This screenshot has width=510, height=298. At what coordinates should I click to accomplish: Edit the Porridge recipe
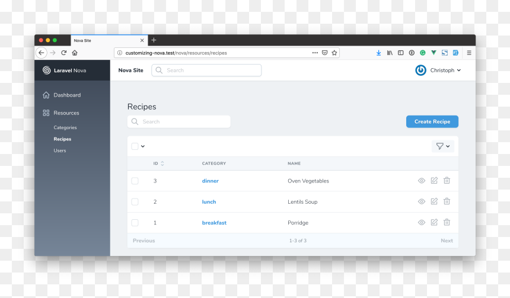pos(434,222)
